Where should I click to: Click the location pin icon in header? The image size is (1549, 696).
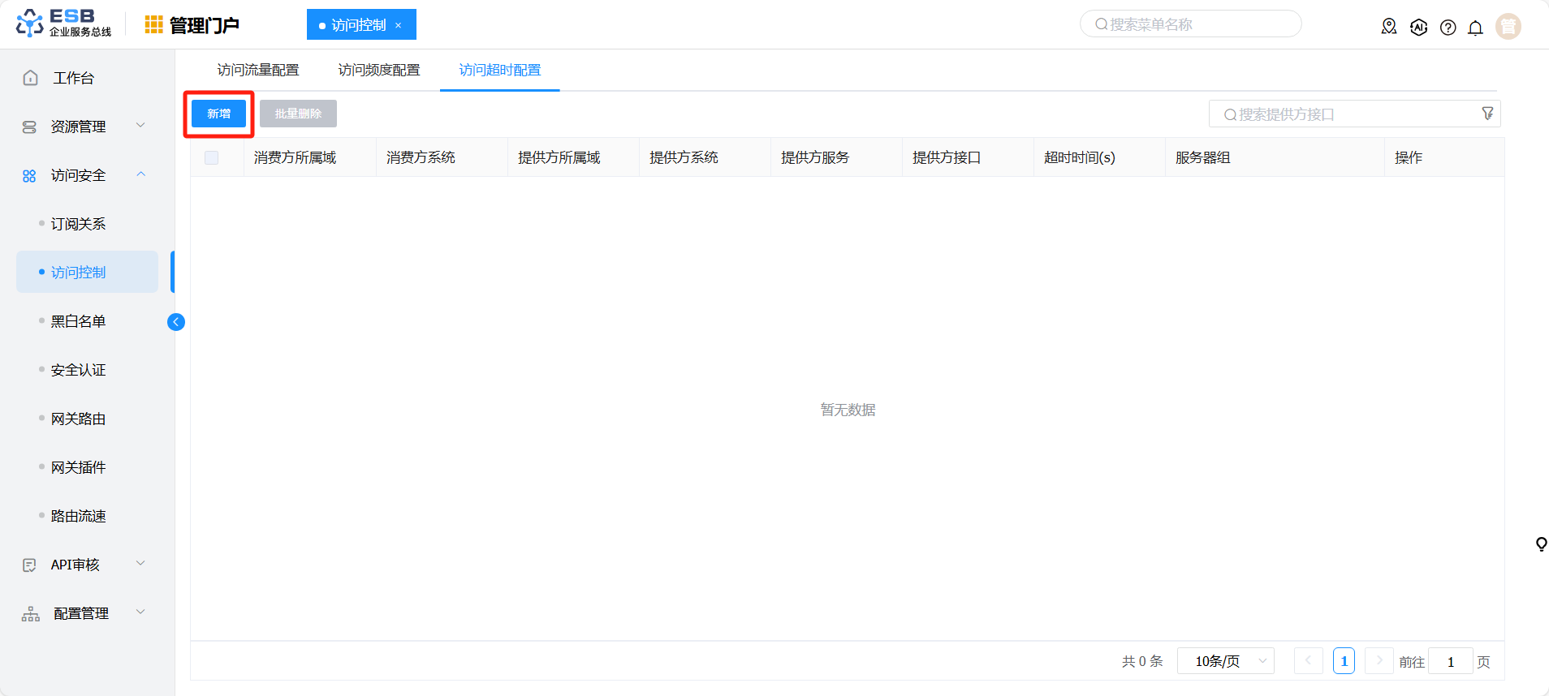[1389, 27]
